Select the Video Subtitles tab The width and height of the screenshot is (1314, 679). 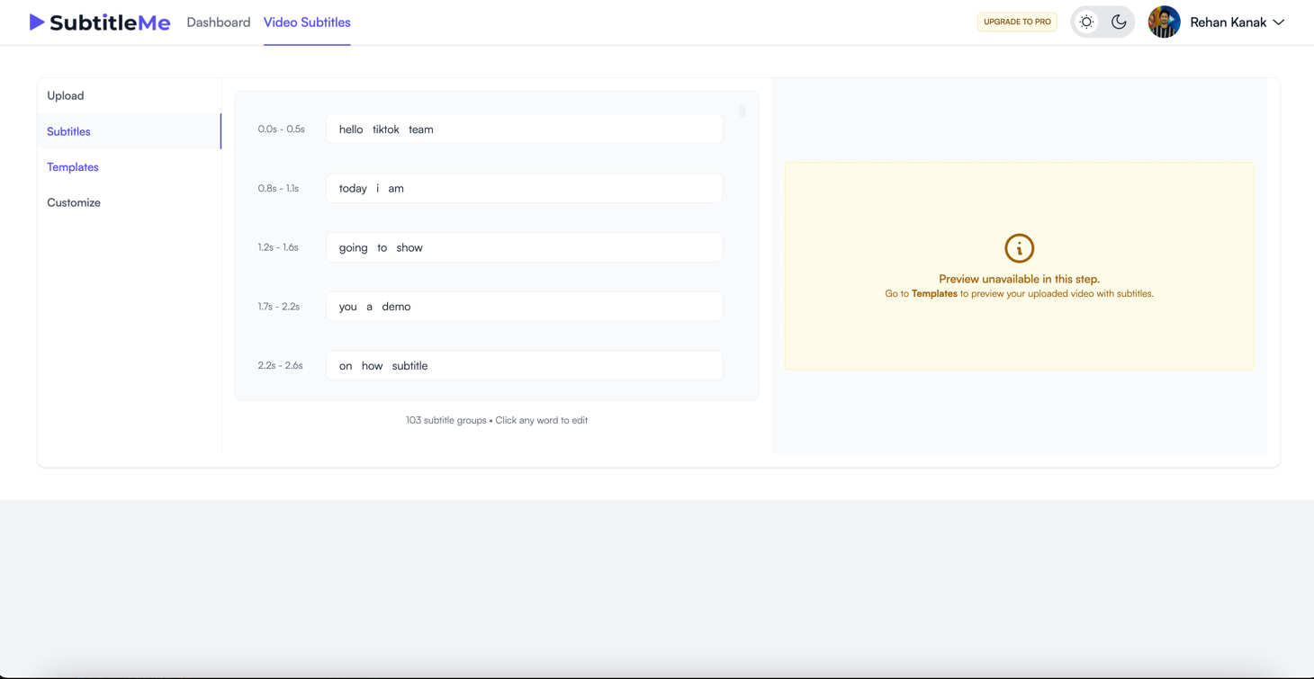click(x=307, y=22)
